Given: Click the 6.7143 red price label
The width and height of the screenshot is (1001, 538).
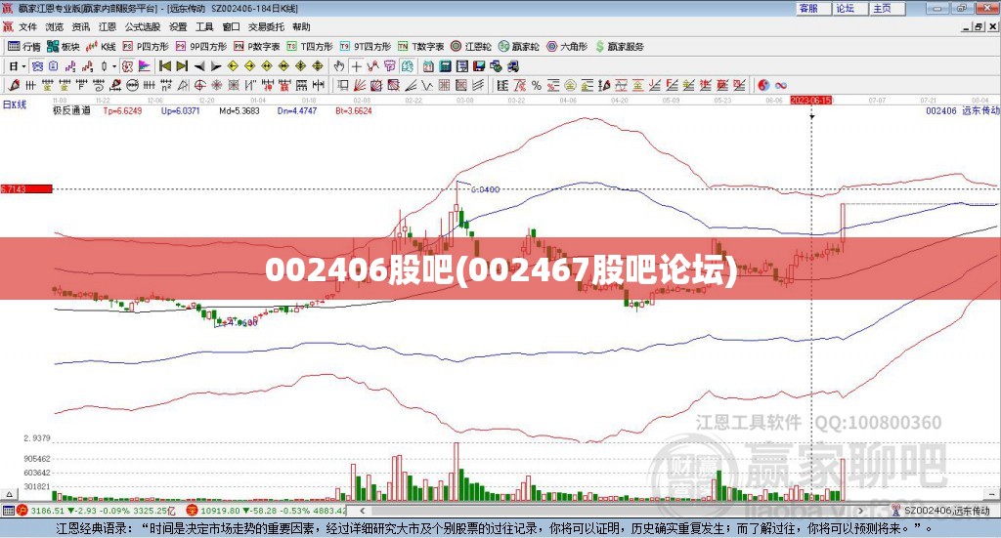Looking at the screenshot, I should pos(26,188).
